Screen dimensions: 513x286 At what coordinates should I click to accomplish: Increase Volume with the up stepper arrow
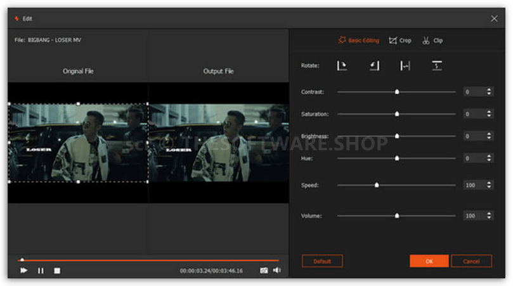click(x=489, y=213)
